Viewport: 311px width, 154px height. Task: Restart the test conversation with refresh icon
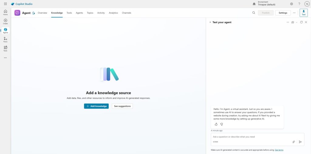tap(301, 22)
